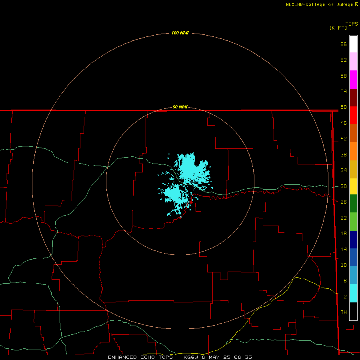Screen dimensions: 360x360
Task: Click the yellow legend swatch near 30
Action: (353, 186)
